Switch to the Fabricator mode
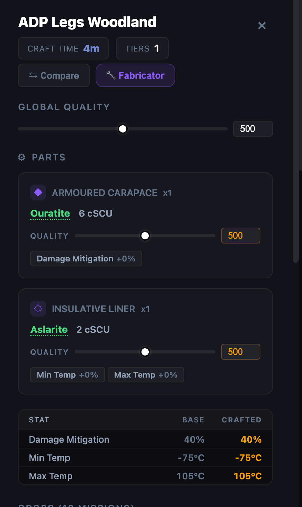302x507 pixels. [135, 75]
